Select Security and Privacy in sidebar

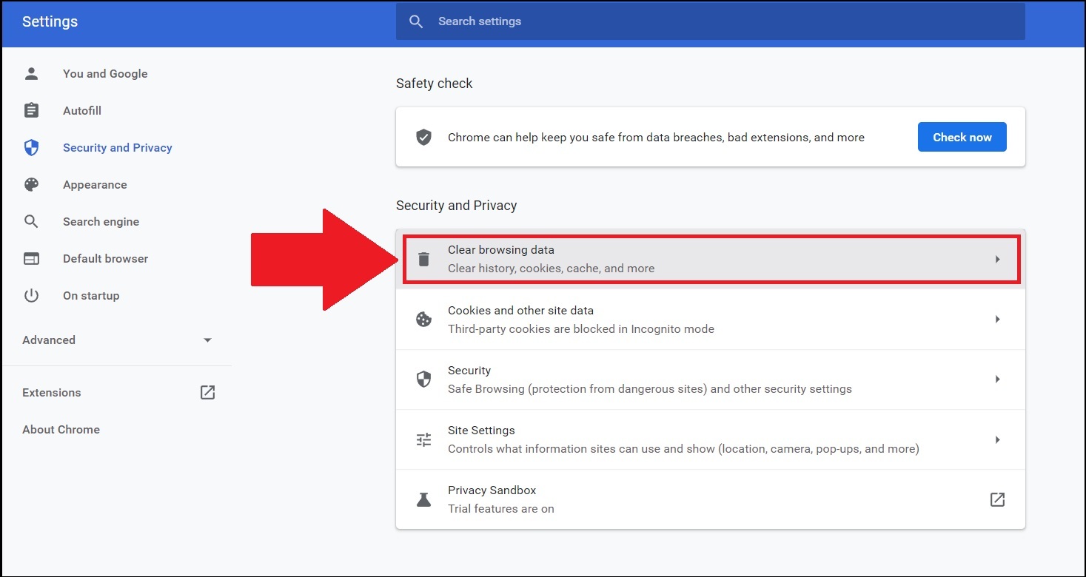(x=118, y=147)
